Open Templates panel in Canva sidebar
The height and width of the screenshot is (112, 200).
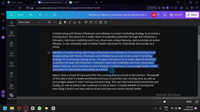[x=11, y=24]
